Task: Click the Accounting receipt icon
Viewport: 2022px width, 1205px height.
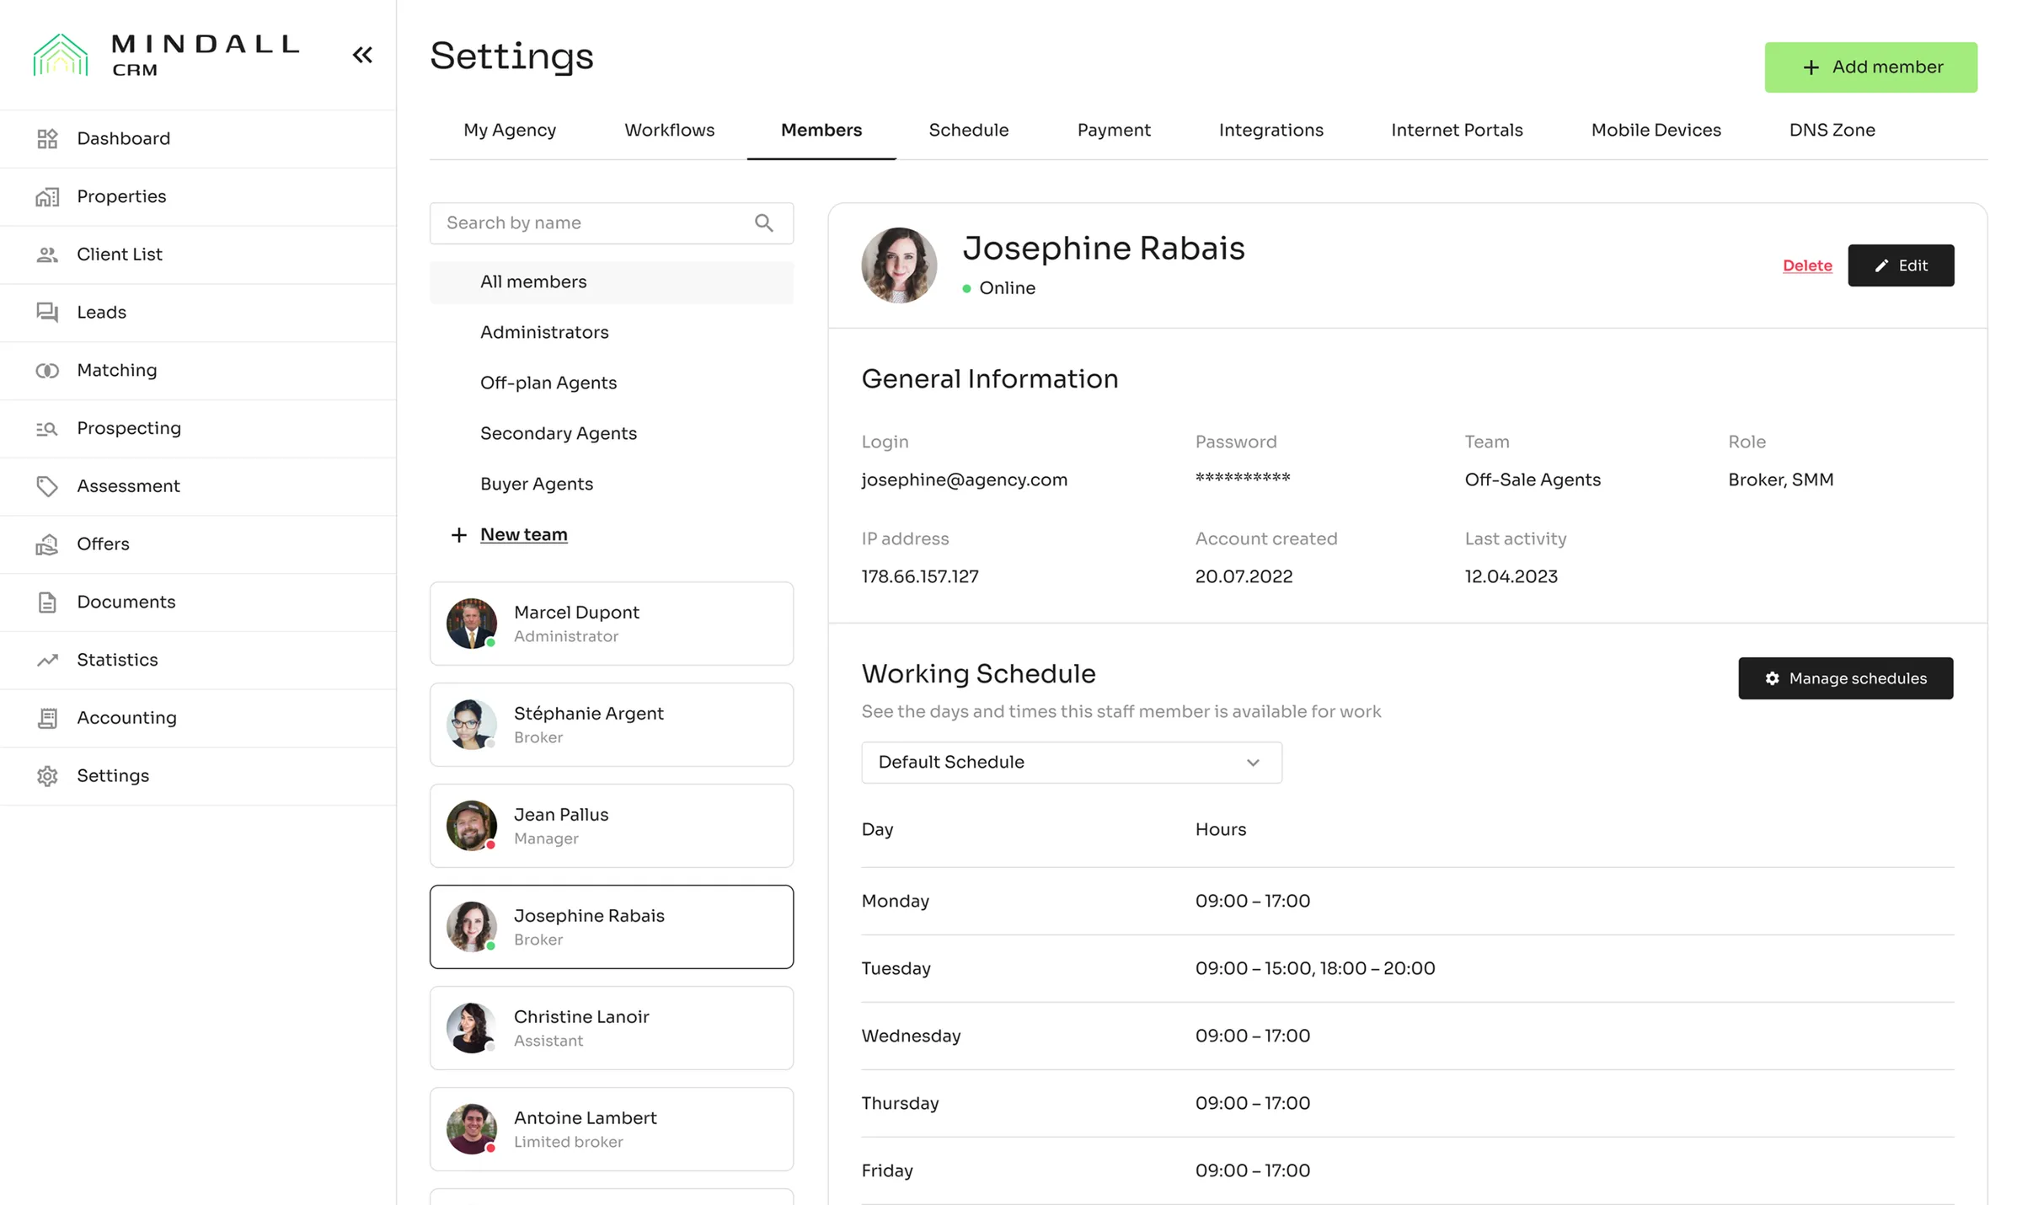Action: pyautogui.click(x=47, y=718)
